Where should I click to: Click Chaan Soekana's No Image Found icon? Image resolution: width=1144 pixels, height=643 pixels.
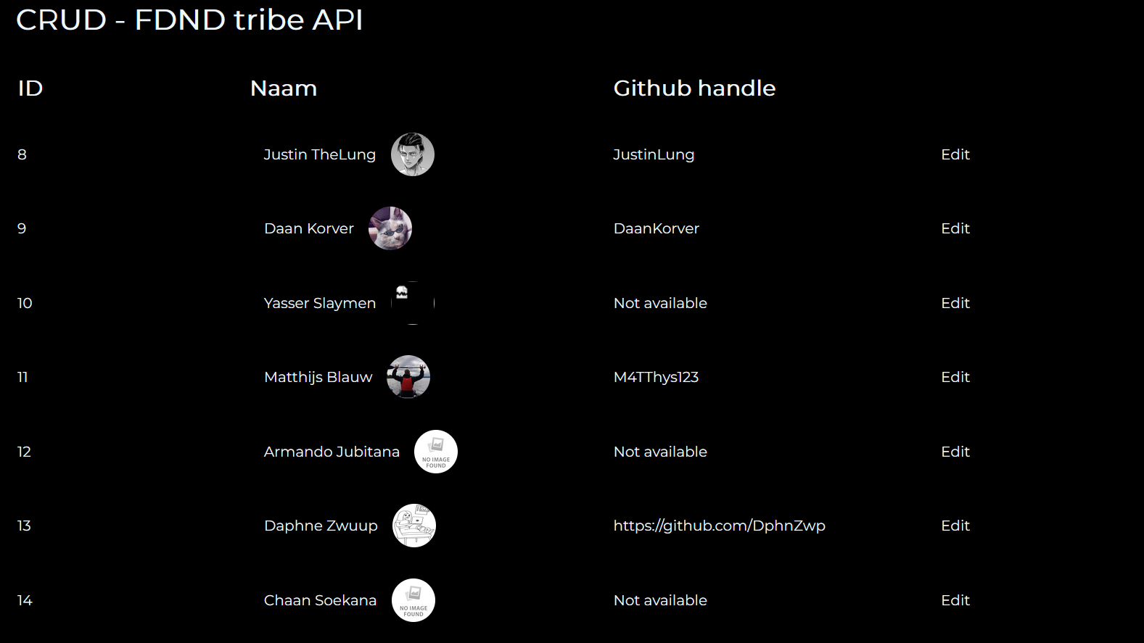pyautogui.click(x=413, y=600)
